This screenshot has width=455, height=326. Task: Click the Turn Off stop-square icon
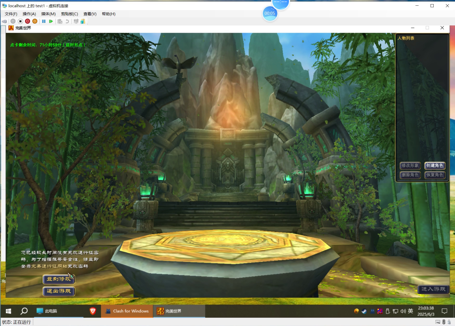(x=20, y=21)
